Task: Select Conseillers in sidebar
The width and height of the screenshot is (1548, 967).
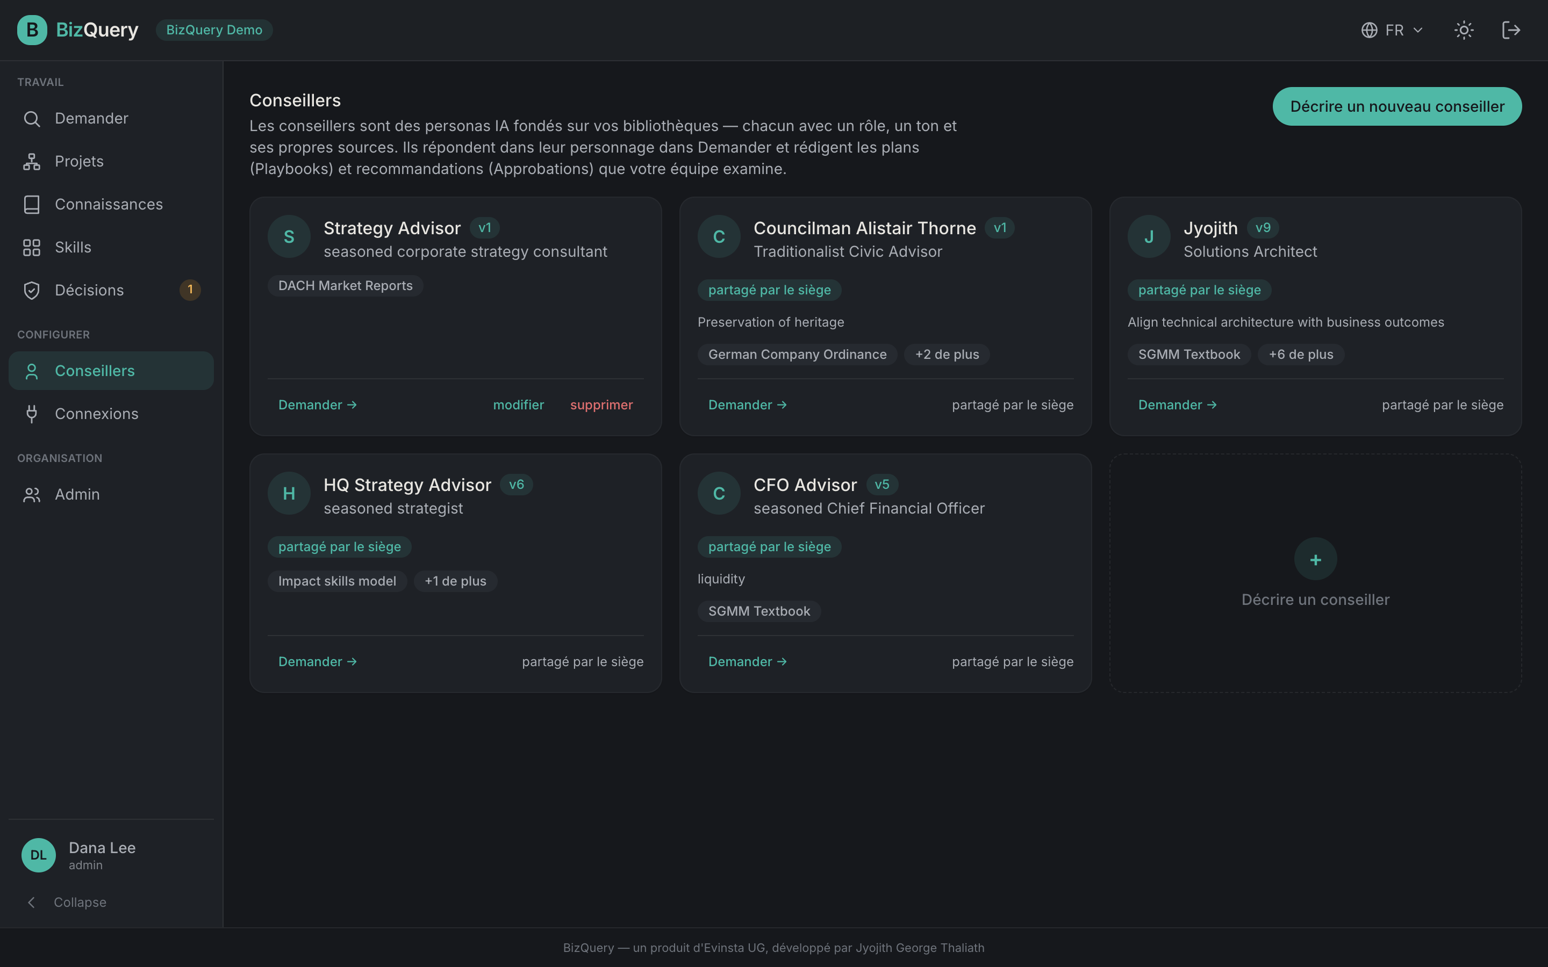Action: (x=111, y=371)
